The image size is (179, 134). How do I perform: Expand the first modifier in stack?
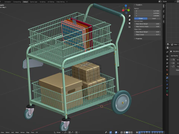171,60
